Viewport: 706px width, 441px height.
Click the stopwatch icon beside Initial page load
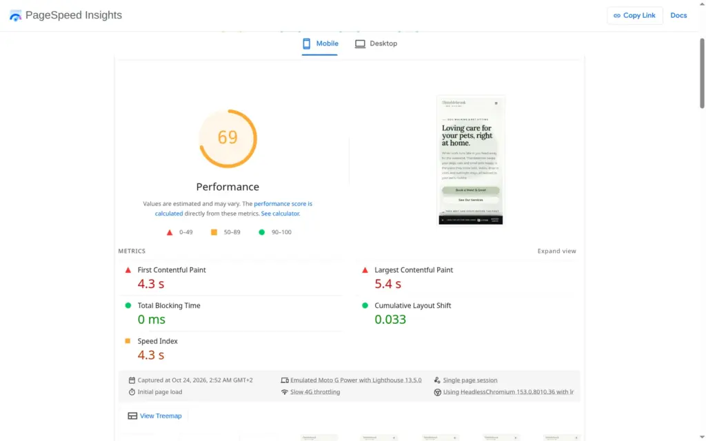coord(132,392)
